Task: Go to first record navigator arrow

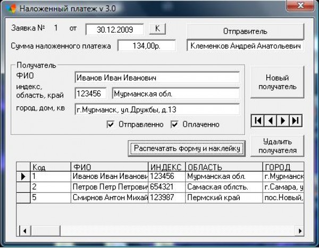Action: tap(259, 121)
